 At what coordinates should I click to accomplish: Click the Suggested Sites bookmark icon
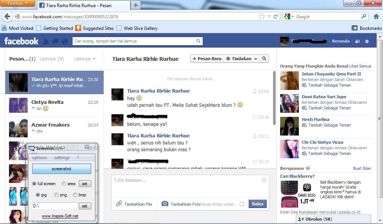tap(78, 28)
